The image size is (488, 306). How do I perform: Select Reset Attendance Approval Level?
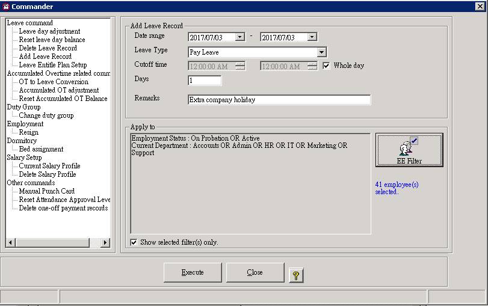(64, 200)
